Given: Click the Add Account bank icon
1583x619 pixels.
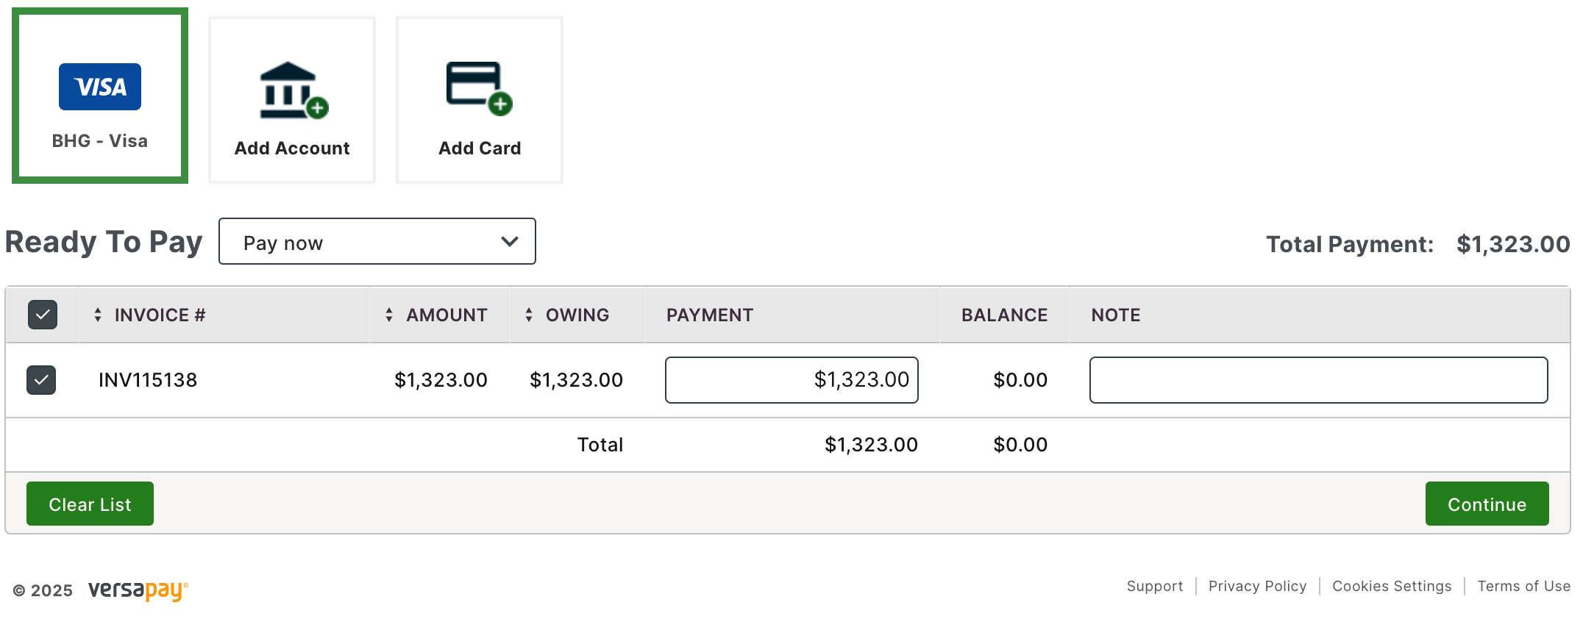Looking at the screenshot, I should click(x=294, y=90).
